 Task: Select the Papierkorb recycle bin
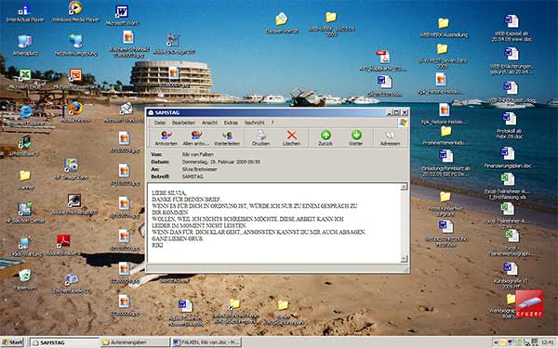click(24, 280)
